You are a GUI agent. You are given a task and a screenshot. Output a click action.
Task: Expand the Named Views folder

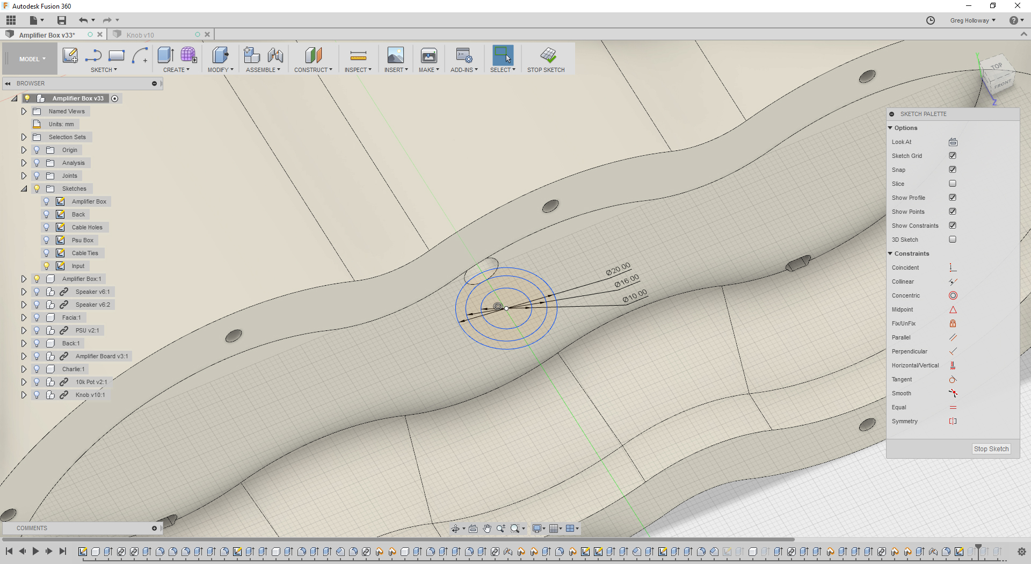coord(24,111)
